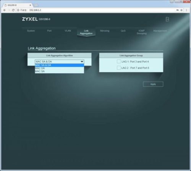Switch to the Mirroring tab
Viewport: 191px width, 171px height.
(x=105, y=31)
